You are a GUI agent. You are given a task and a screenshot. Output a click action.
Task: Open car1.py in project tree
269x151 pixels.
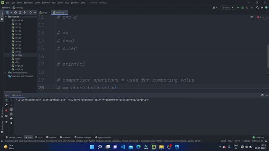(x=16, y=24)
